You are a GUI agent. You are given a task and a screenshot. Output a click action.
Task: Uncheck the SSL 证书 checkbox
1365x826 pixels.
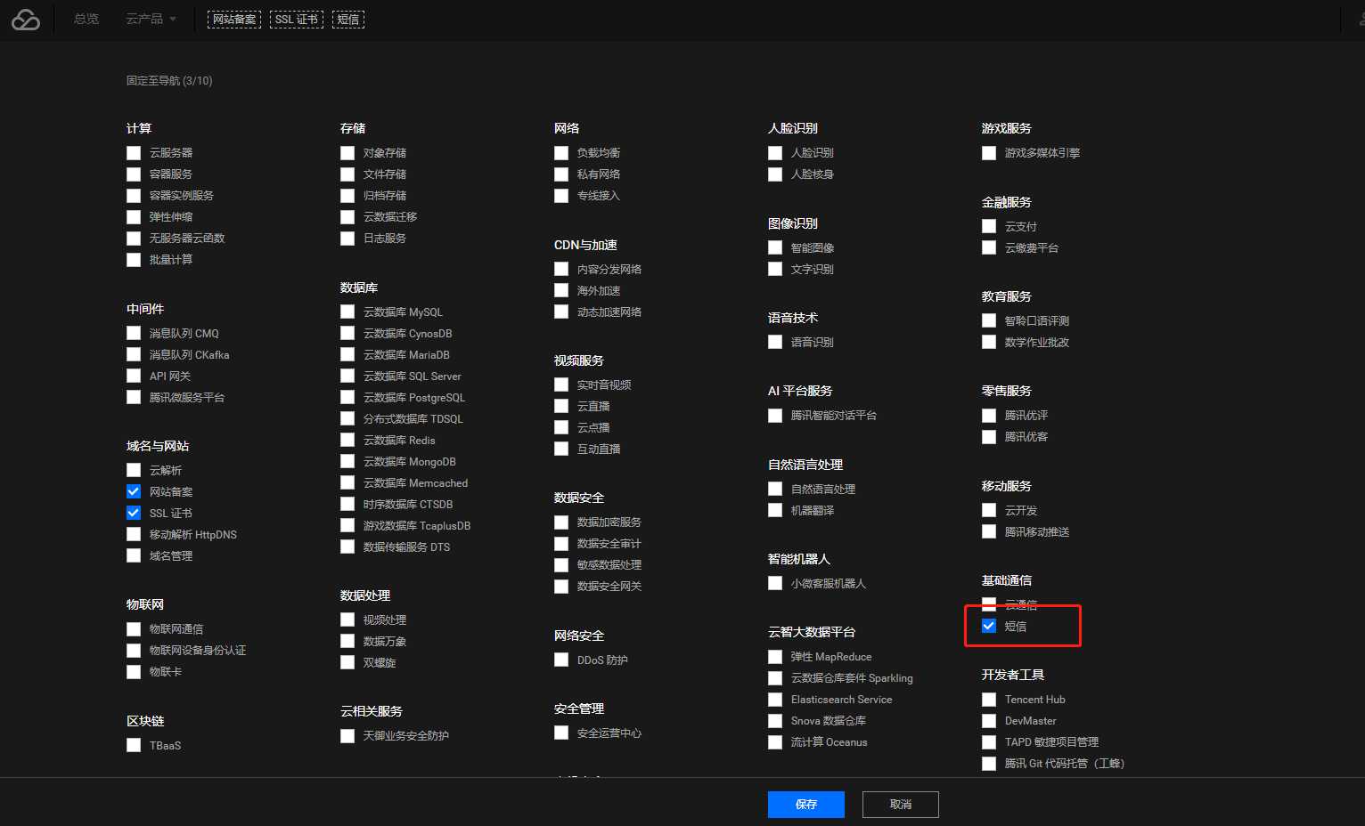134,513
